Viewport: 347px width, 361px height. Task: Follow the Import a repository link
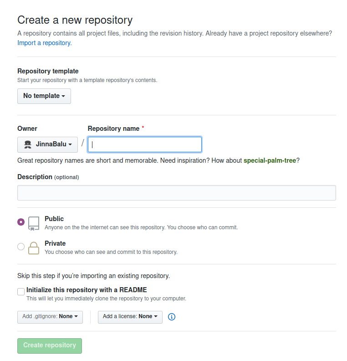[x=45, y=43]
